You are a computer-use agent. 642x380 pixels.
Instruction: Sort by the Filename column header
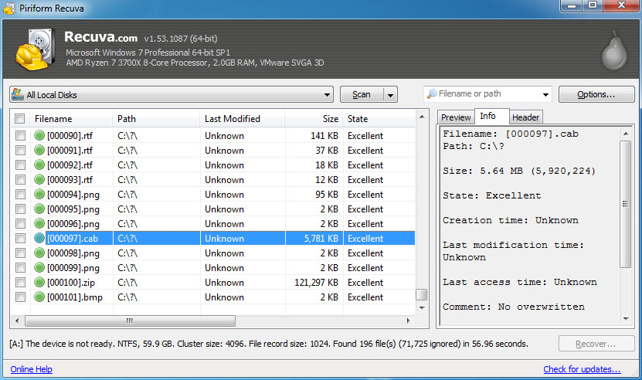point(71,119)
